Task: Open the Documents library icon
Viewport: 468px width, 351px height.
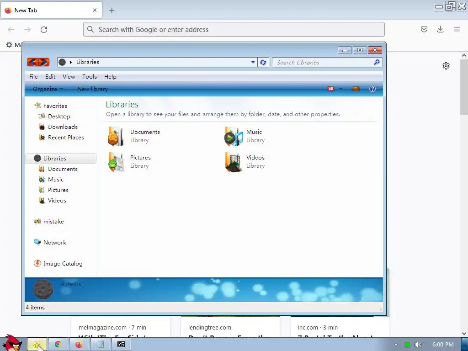Action: 116,136
